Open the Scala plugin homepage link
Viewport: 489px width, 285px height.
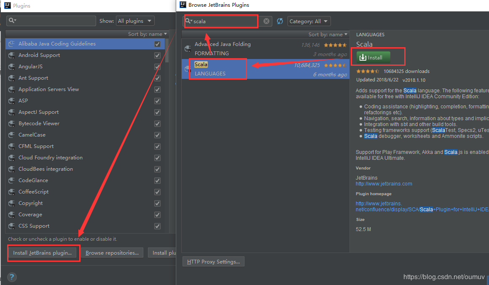point(422,207)
